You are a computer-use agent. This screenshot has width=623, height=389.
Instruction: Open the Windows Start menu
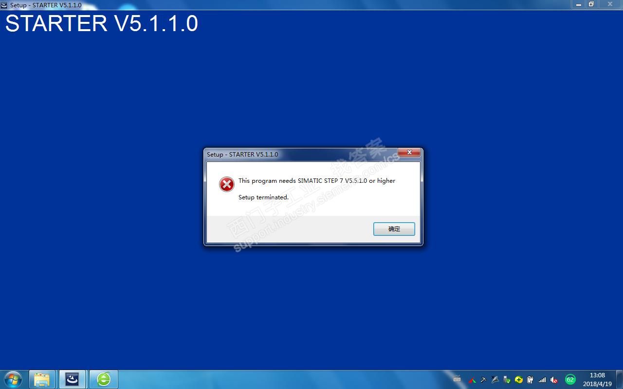pos(13,379)
